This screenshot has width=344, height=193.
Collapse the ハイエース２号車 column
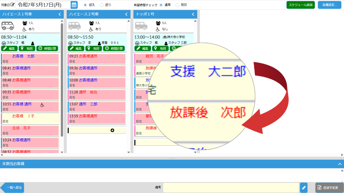pos(126,14)
